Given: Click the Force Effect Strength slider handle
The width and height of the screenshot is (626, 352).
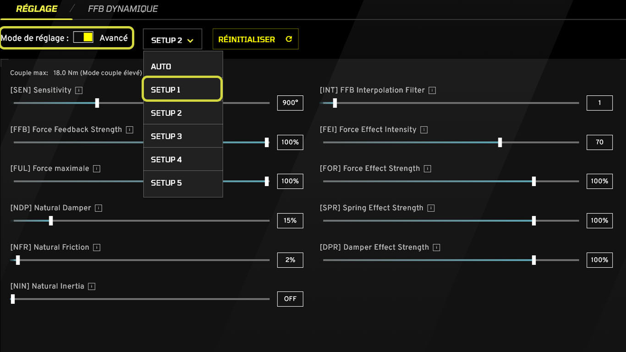Looking at the screenshot, I should (534, 181).
